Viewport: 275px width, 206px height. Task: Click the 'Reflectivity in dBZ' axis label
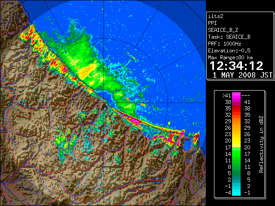(x=261, y=144)
